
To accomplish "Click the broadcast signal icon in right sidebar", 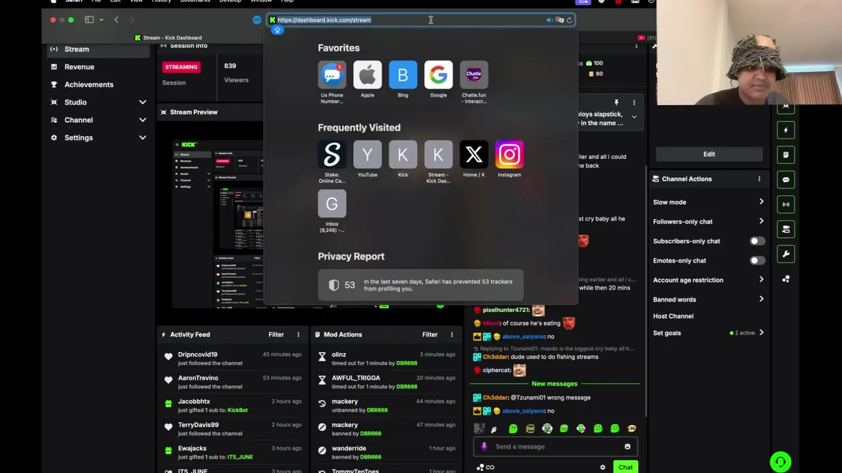I will coord(785,204).
